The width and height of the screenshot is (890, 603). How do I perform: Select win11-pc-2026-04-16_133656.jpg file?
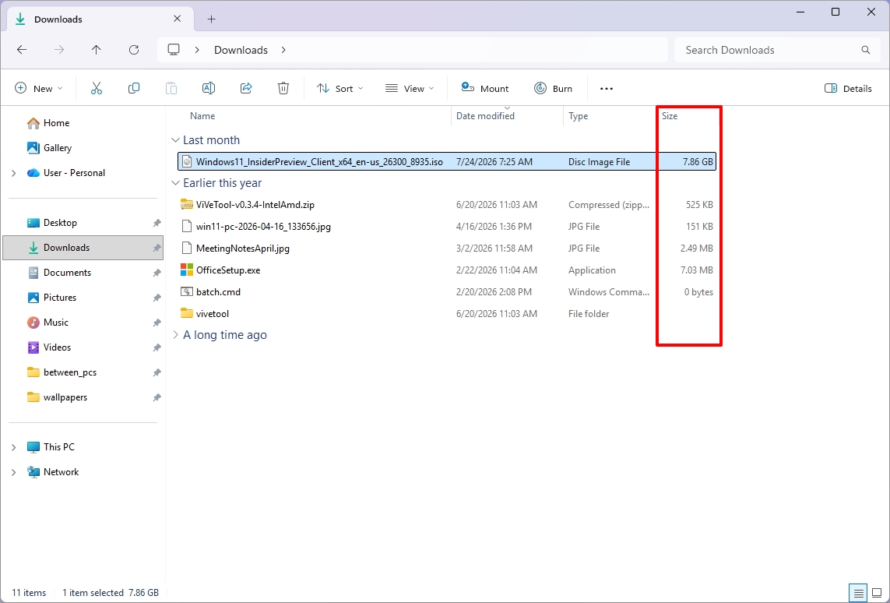(447, 227)
